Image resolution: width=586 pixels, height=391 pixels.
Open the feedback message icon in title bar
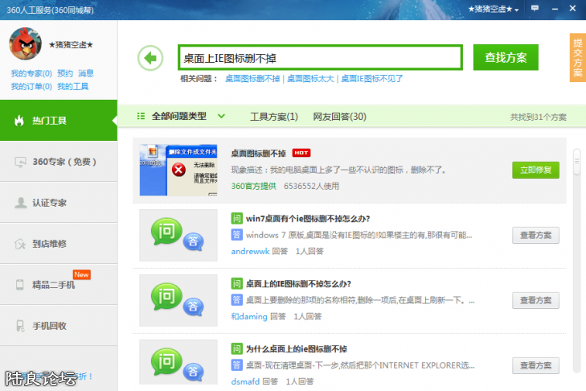535,8
